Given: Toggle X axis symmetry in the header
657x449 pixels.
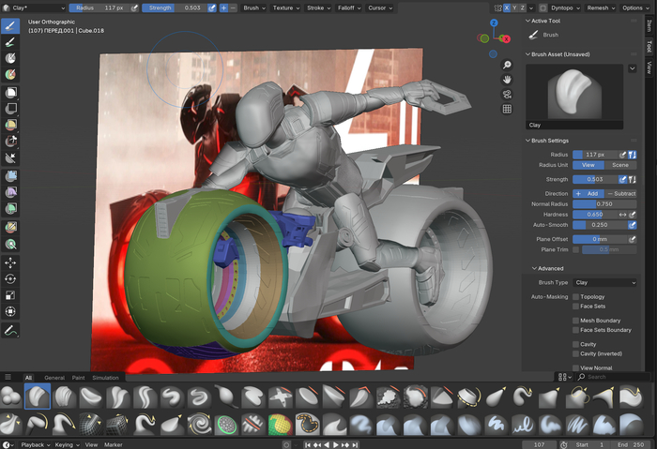Looking at the screenshot, I should coord(508,7).
